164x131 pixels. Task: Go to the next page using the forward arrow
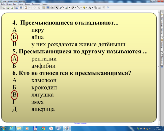(8, 8)
